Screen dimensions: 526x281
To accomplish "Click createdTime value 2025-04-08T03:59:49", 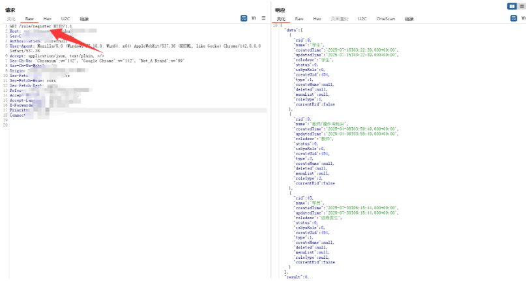I will [361, 129].
